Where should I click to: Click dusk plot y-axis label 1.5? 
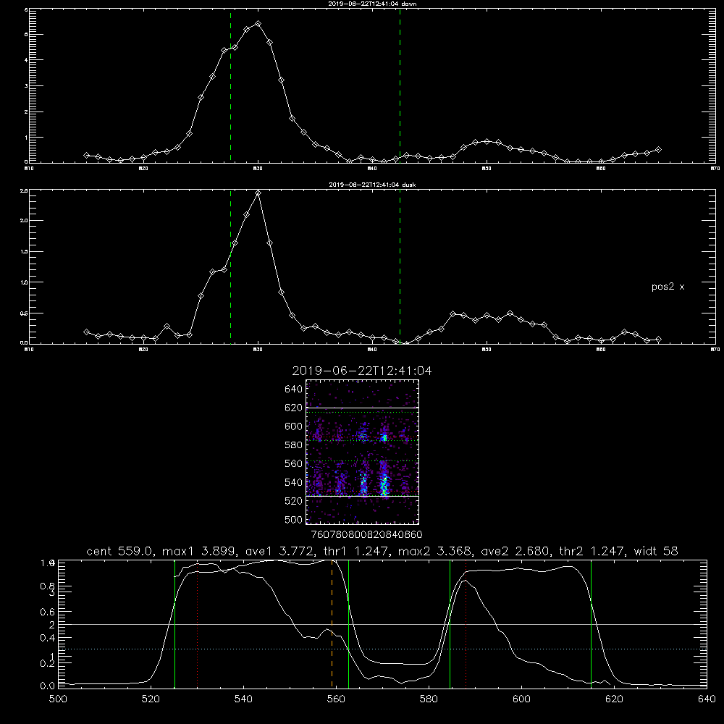click(25, 252)
